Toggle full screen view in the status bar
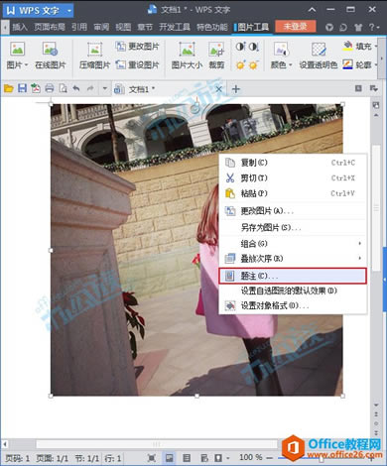 coord(152,458)
